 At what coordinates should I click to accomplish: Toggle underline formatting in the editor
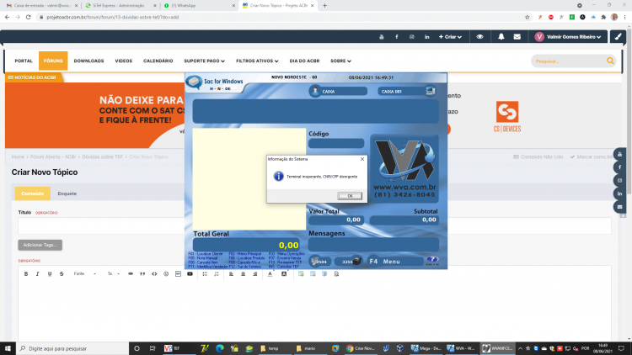(x=50, y=273)
